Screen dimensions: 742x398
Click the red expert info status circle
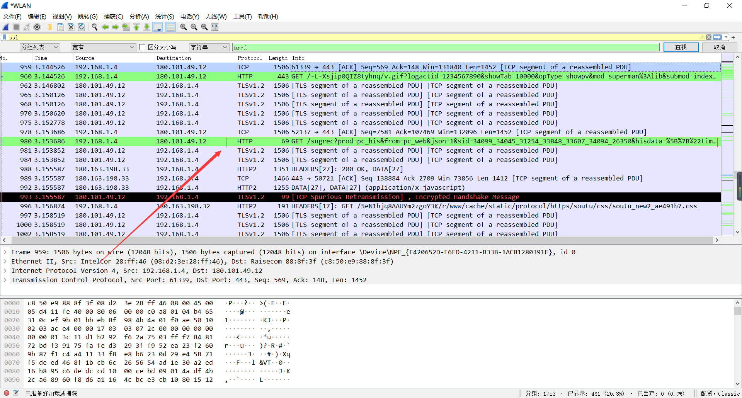tap(7, 393)
